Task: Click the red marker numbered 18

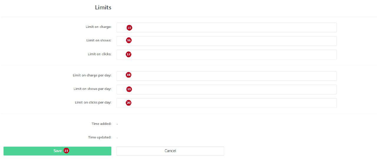Action: coord(128,75)
